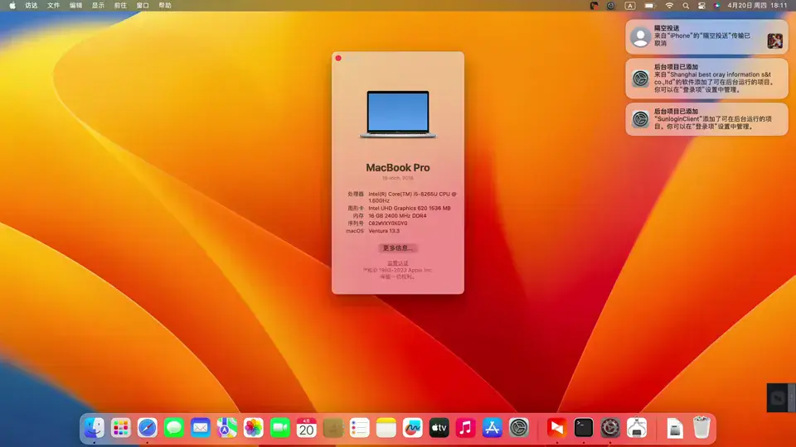This screenshot has width=796, height=447.
Task: Open Photos app in the Dock
Action: click(254, 428)
